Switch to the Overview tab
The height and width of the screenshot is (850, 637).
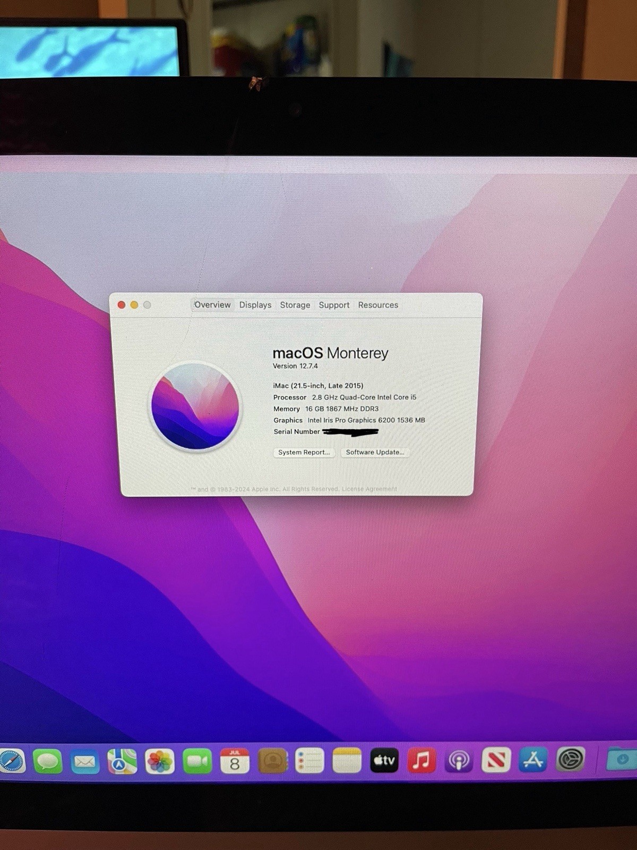pos(212,305)
